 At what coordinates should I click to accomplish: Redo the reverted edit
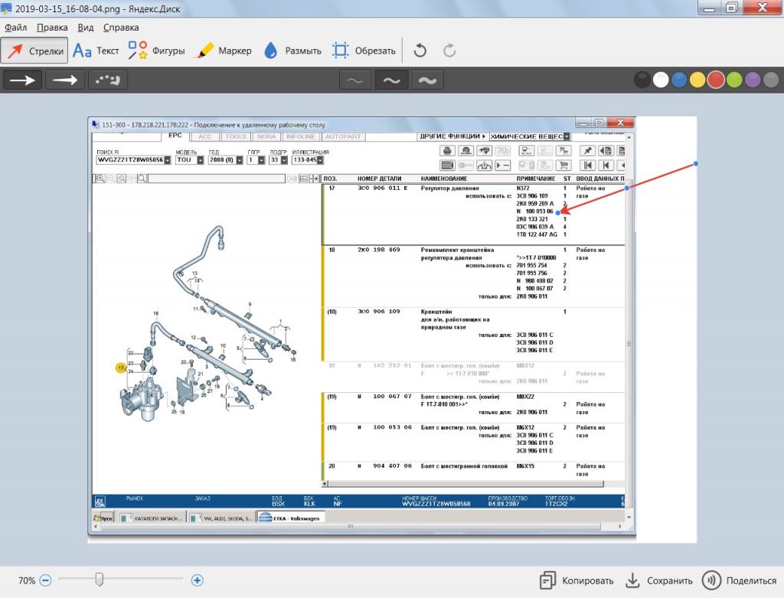point(449,51)
